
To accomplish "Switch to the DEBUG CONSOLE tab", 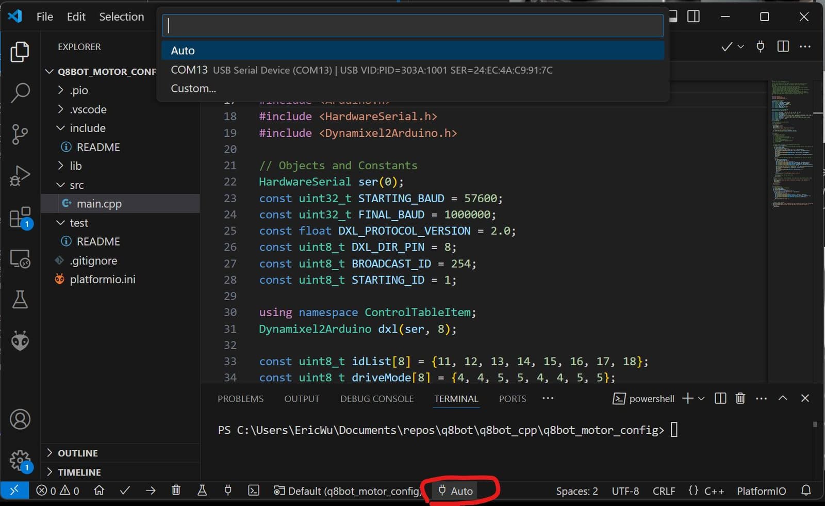I will 377,399.
